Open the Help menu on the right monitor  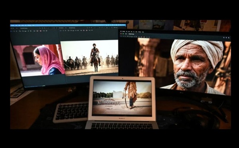coord(143,32)
